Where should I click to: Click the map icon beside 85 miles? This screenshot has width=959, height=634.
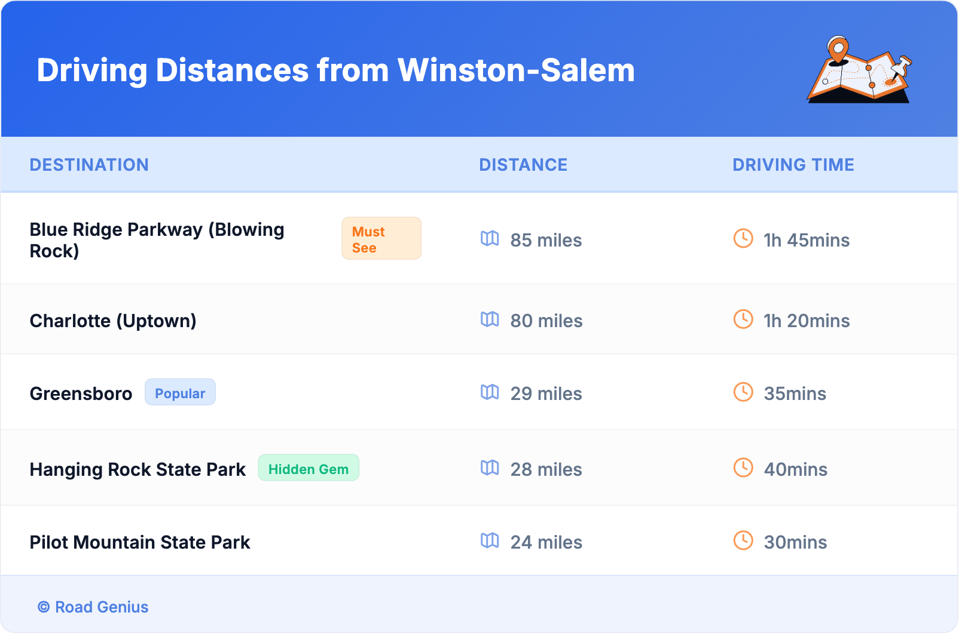click(490, 239)
